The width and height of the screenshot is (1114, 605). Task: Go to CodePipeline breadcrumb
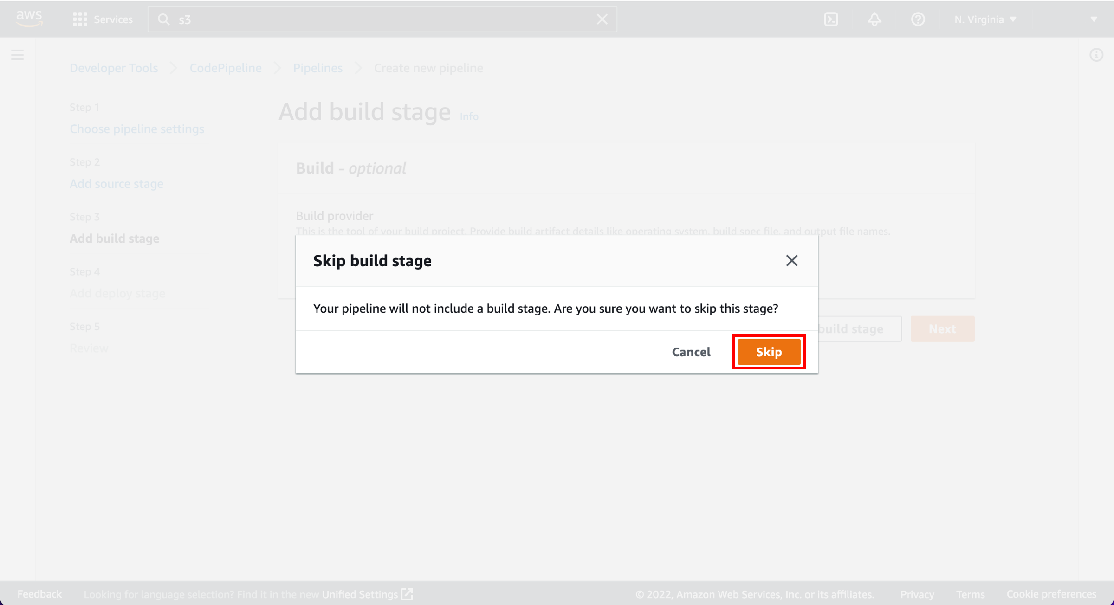tap(226, 68)
